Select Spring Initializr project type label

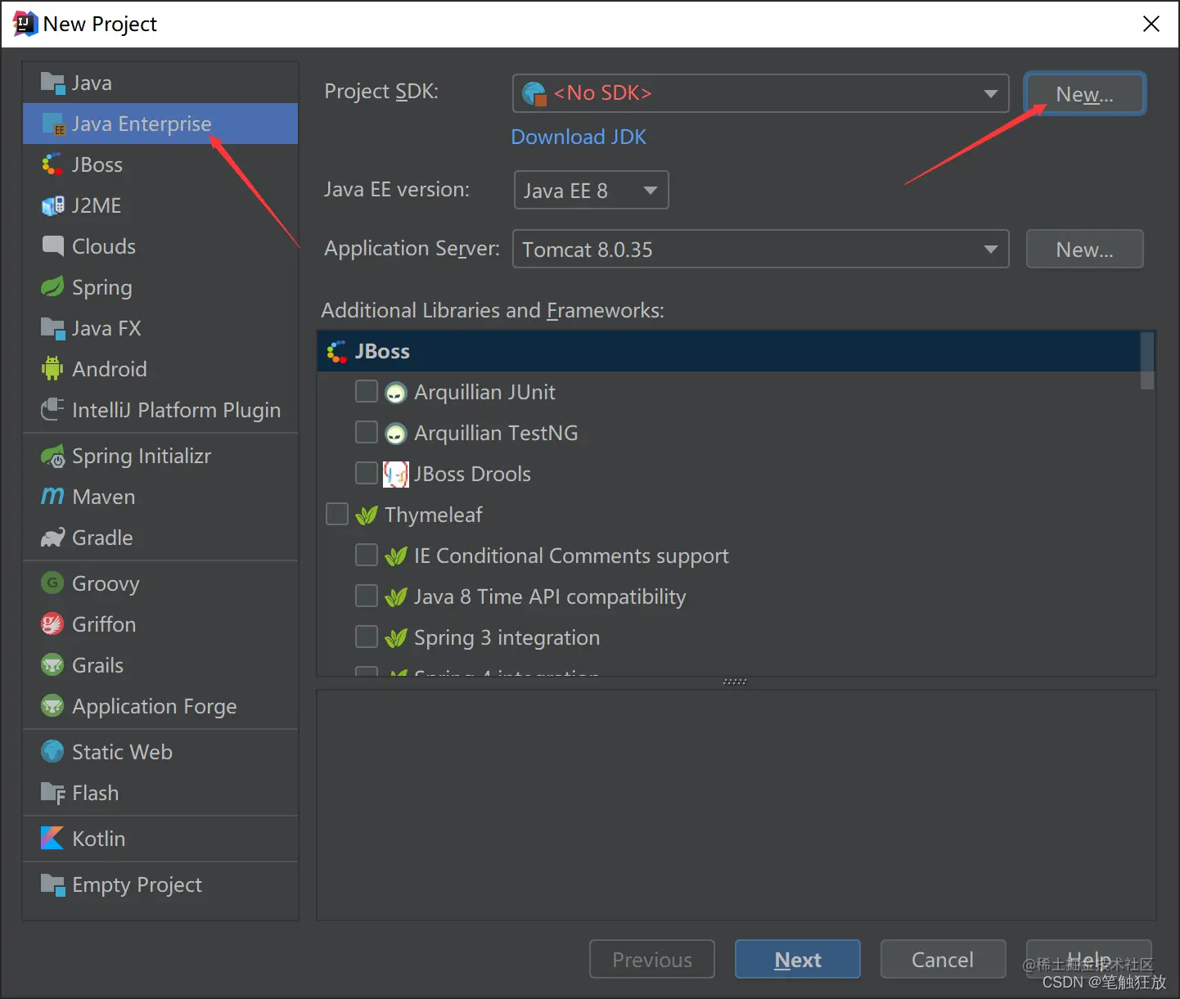click(142, 456)
